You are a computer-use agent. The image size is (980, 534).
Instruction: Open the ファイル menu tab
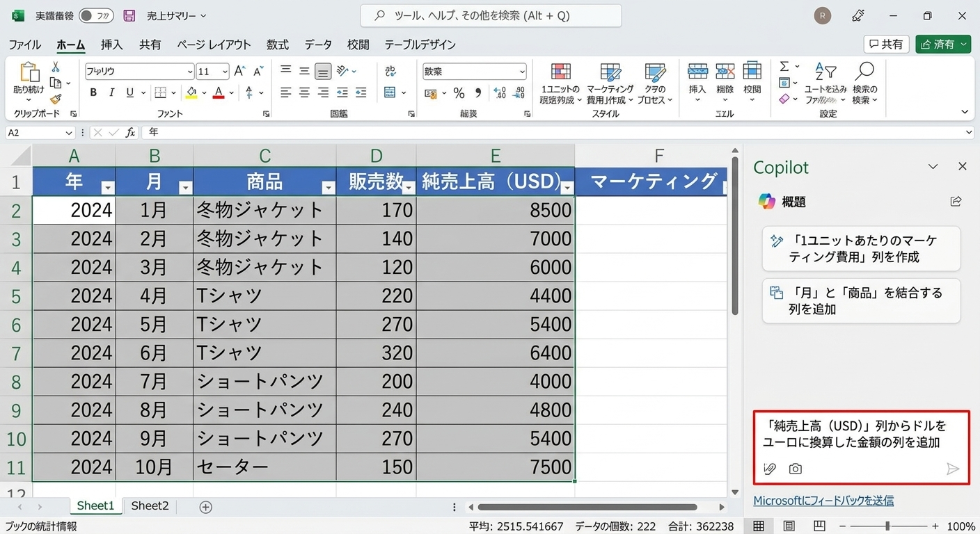[x=24, y=44]
